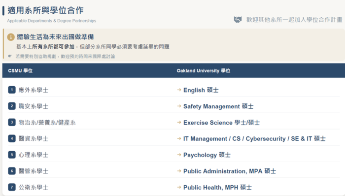Click the notice title 體驗生活為未來出國做準備
This screenshot has height=196, width=345.
[55, 37]
